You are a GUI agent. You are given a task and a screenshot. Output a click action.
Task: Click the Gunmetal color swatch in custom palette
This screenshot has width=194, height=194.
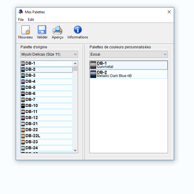(93, 65)
